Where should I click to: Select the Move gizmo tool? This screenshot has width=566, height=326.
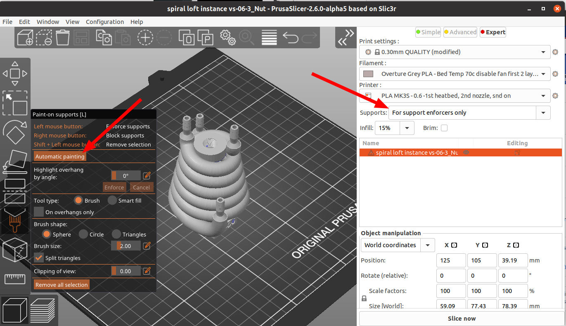point(15,74)
